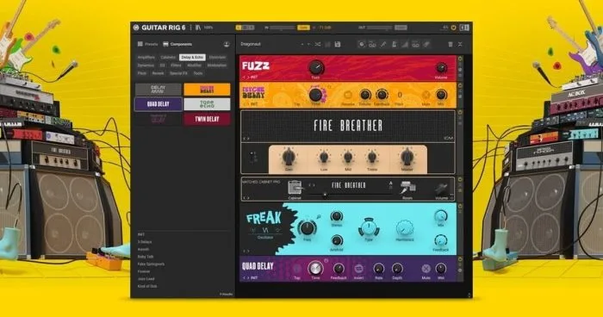Click the last tool icon in rack toolbar
Image resolution: width=603 pixels, height=317 pixels.
(x=426, y=45)
